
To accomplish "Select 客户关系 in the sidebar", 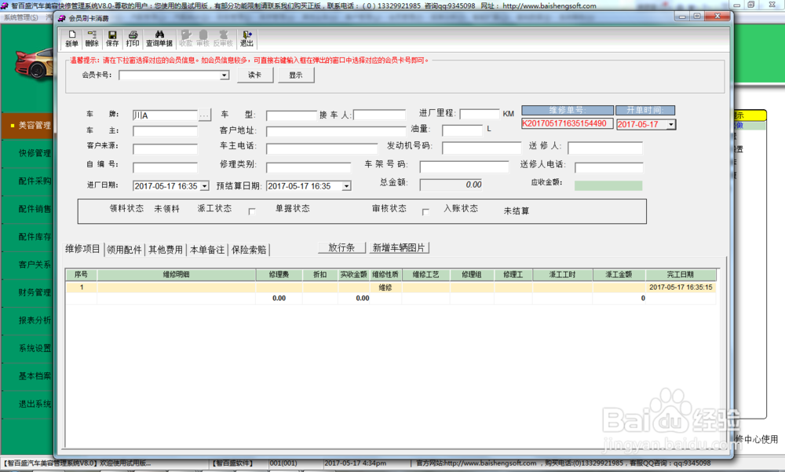I will click(29, 265).
